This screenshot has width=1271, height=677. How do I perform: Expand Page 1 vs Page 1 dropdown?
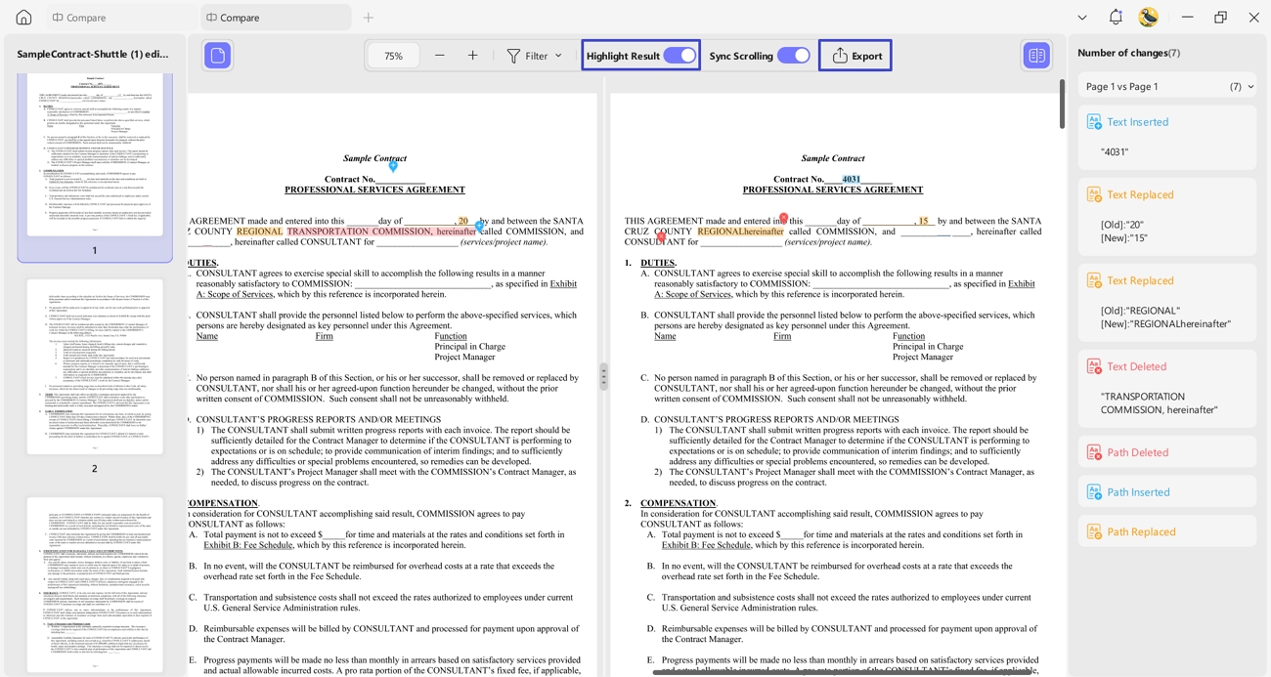tap(1167, 86)
